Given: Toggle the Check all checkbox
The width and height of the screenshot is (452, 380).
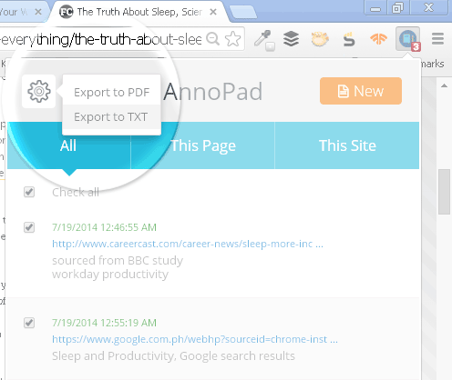Looking at the screenshot, I should point(29,192).
